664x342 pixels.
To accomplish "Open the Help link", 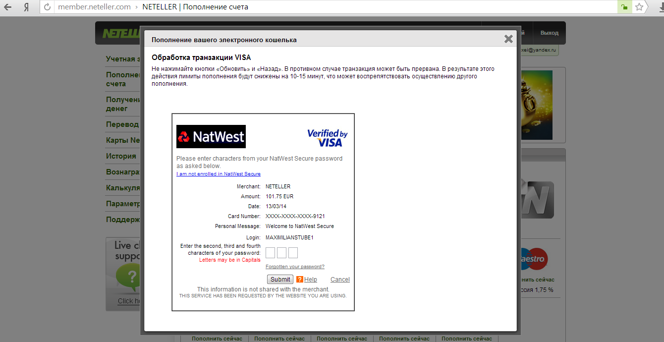I will [x=311, y=280].
